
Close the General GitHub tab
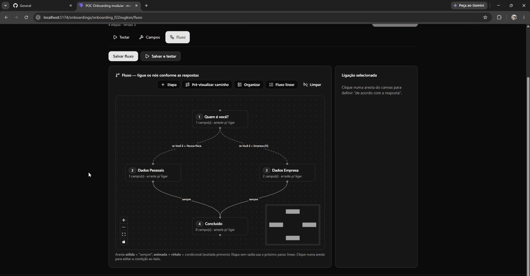pyautogui.click(x=70, y=6)
